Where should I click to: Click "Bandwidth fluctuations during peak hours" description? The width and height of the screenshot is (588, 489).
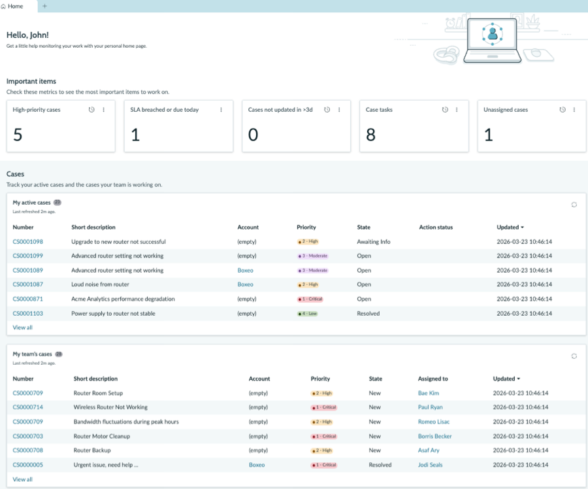126,422
